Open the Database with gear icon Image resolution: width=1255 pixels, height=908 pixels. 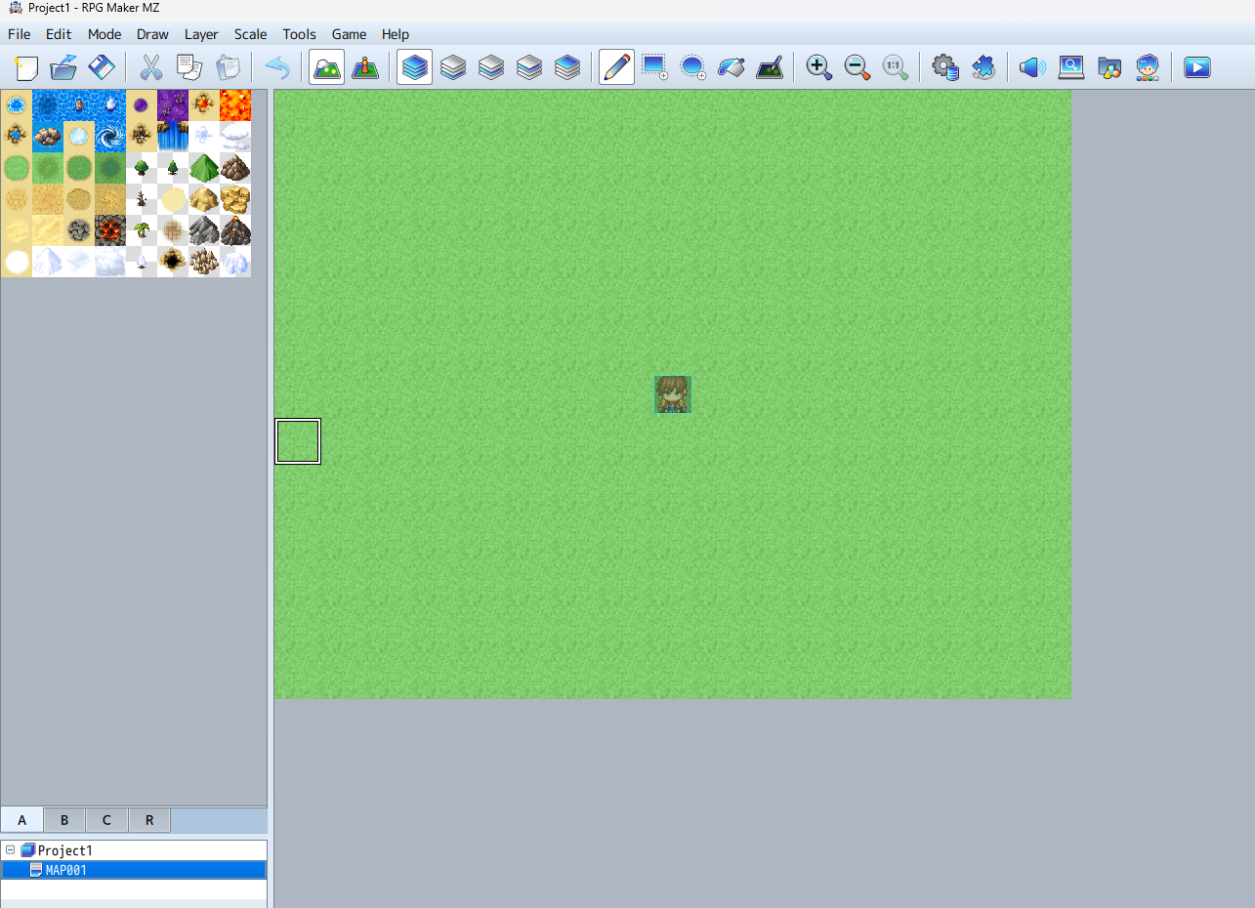tap(944, 67)
